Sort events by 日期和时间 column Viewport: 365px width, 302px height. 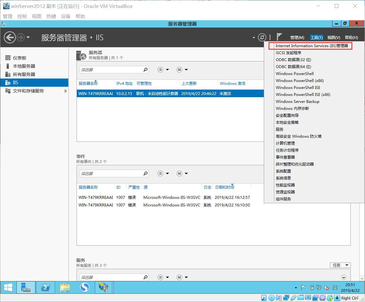224,187
